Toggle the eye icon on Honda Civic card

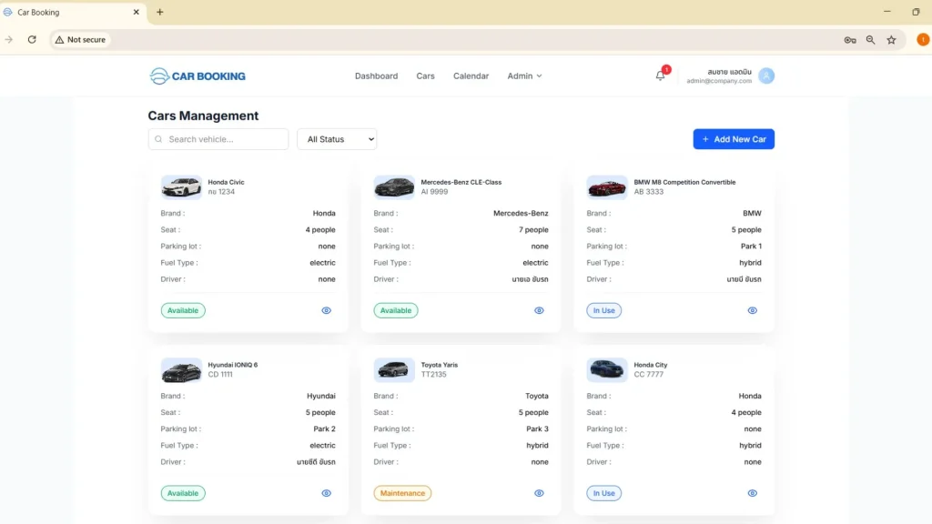click(326, 310)
